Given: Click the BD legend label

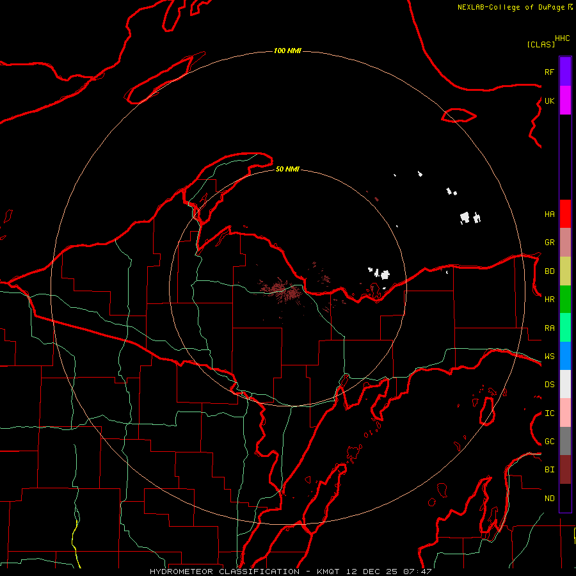Looking at the screenshot, I should coord(549,271).
